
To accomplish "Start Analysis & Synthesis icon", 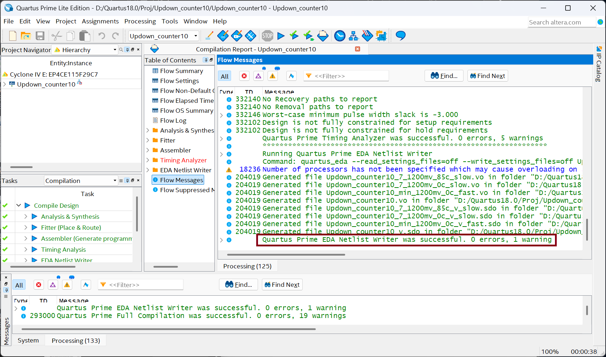I will pyautogui.click(x=308, y=36).
